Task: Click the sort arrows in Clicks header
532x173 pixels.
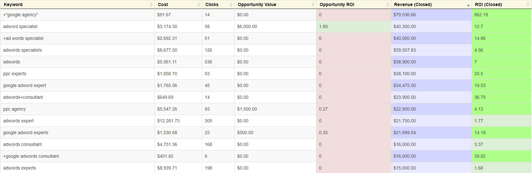Action: pos(231,4)
